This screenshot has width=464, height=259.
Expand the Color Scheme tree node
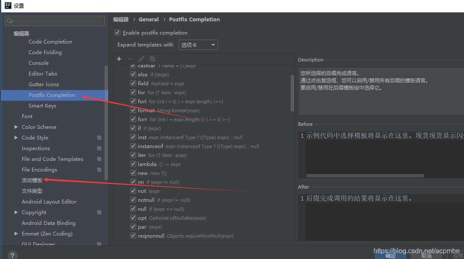point(16,127)
